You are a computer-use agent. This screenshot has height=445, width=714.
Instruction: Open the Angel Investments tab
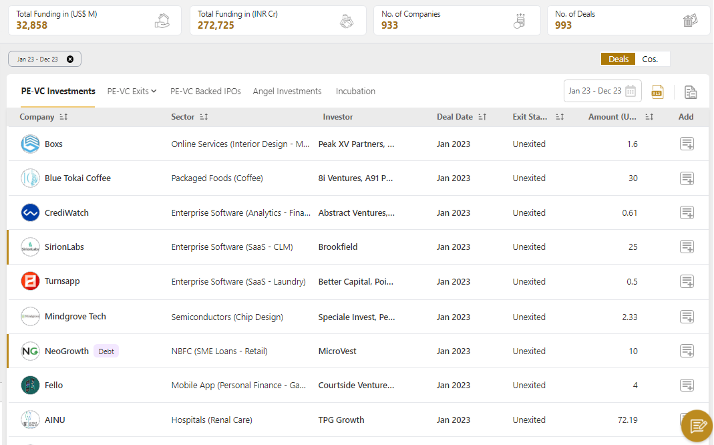coord(287,91)
